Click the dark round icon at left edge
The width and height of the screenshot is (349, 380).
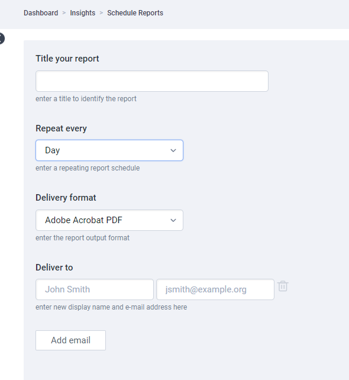point(1,38)
